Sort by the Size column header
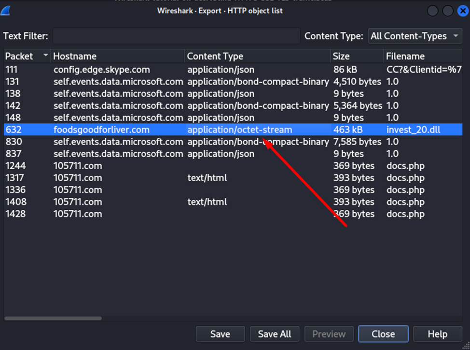 click(357, 56)
